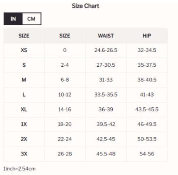Select the M size row label
The width and height of the screenshot is (178, 175).
pos(24,80)
